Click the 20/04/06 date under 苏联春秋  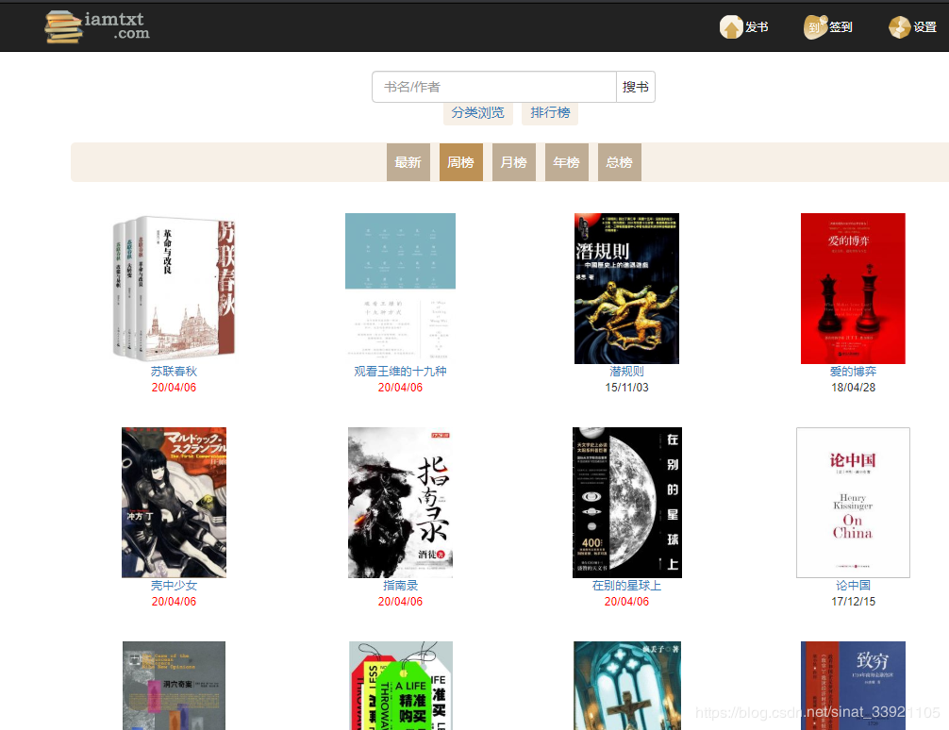(x=174, y=388)
